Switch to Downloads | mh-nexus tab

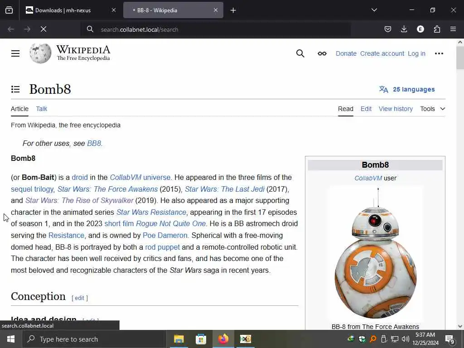point(63,10)
